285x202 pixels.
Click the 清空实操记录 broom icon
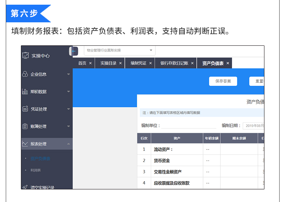(25, 187)
